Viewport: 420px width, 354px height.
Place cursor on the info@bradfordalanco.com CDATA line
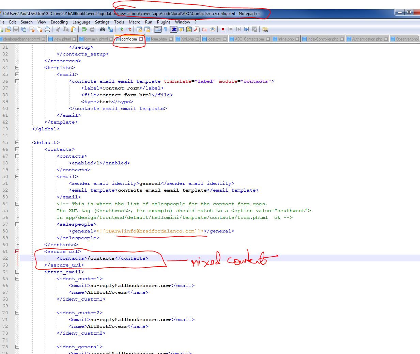[x=152, y=231]
